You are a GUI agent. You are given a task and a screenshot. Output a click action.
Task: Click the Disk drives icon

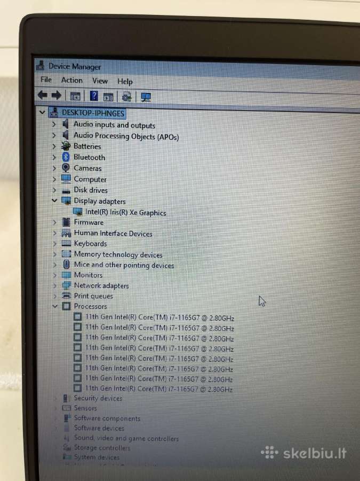66,191
